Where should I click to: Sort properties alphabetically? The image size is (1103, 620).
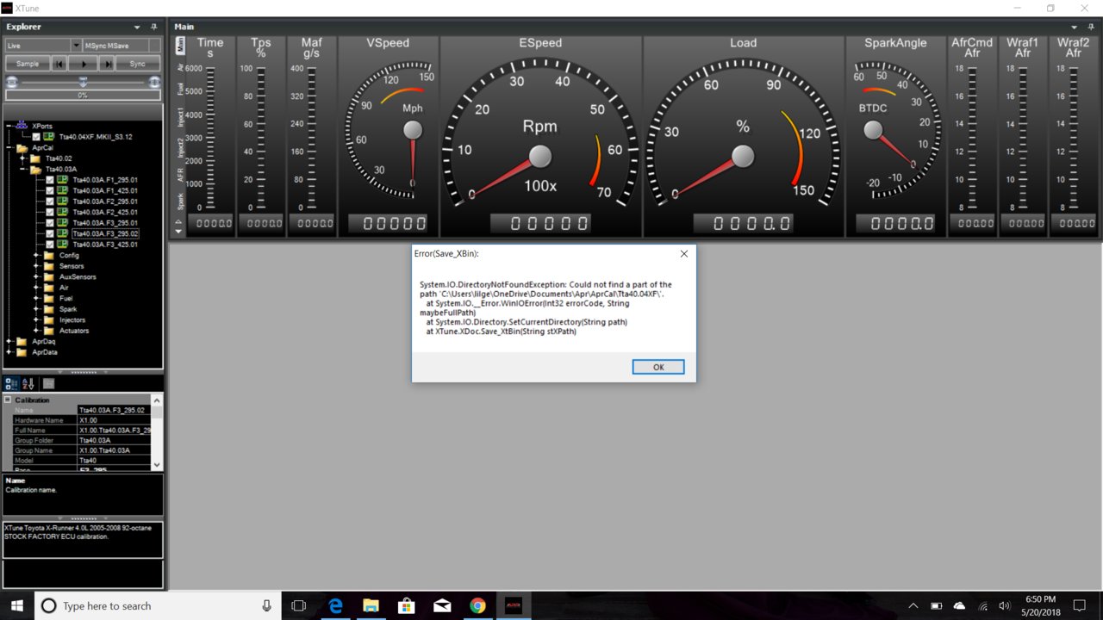pos(28,383)
